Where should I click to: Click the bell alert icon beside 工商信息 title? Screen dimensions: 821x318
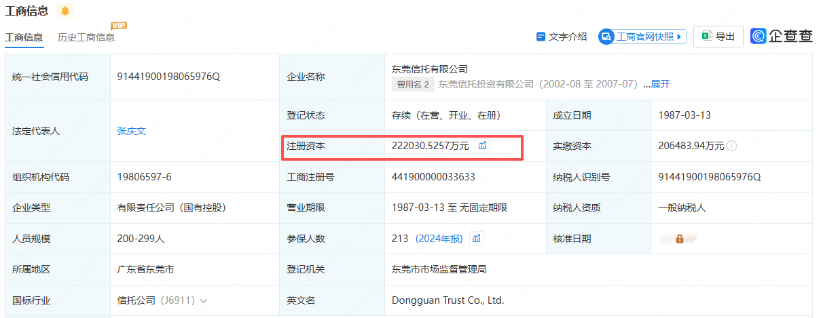click(x=65, y=11)
